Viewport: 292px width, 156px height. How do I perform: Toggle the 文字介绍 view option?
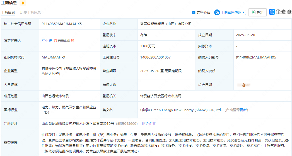click(201, 13)
